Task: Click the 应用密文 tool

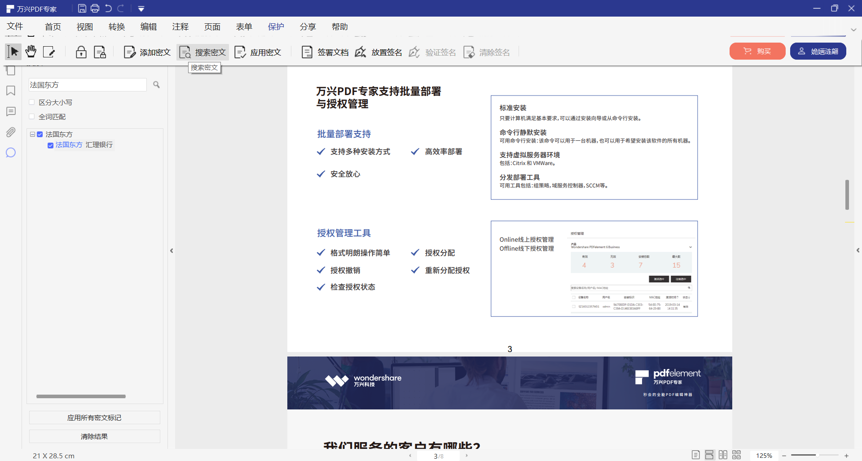Action: 258,52
